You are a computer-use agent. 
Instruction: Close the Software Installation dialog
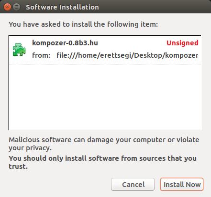7,7
